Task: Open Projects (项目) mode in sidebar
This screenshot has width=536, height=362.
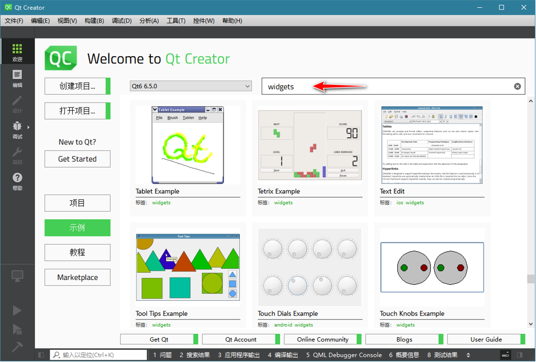Action: pyautogui.click(x=17, y=156)
